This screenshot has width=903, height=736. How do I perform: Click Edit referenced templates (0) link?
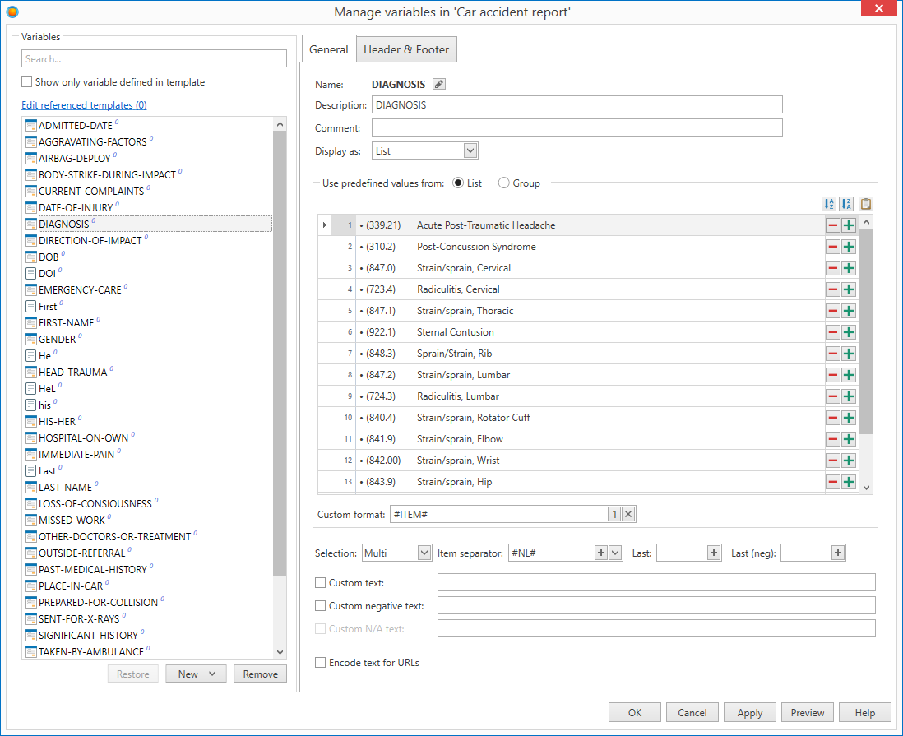coord(84,104)
